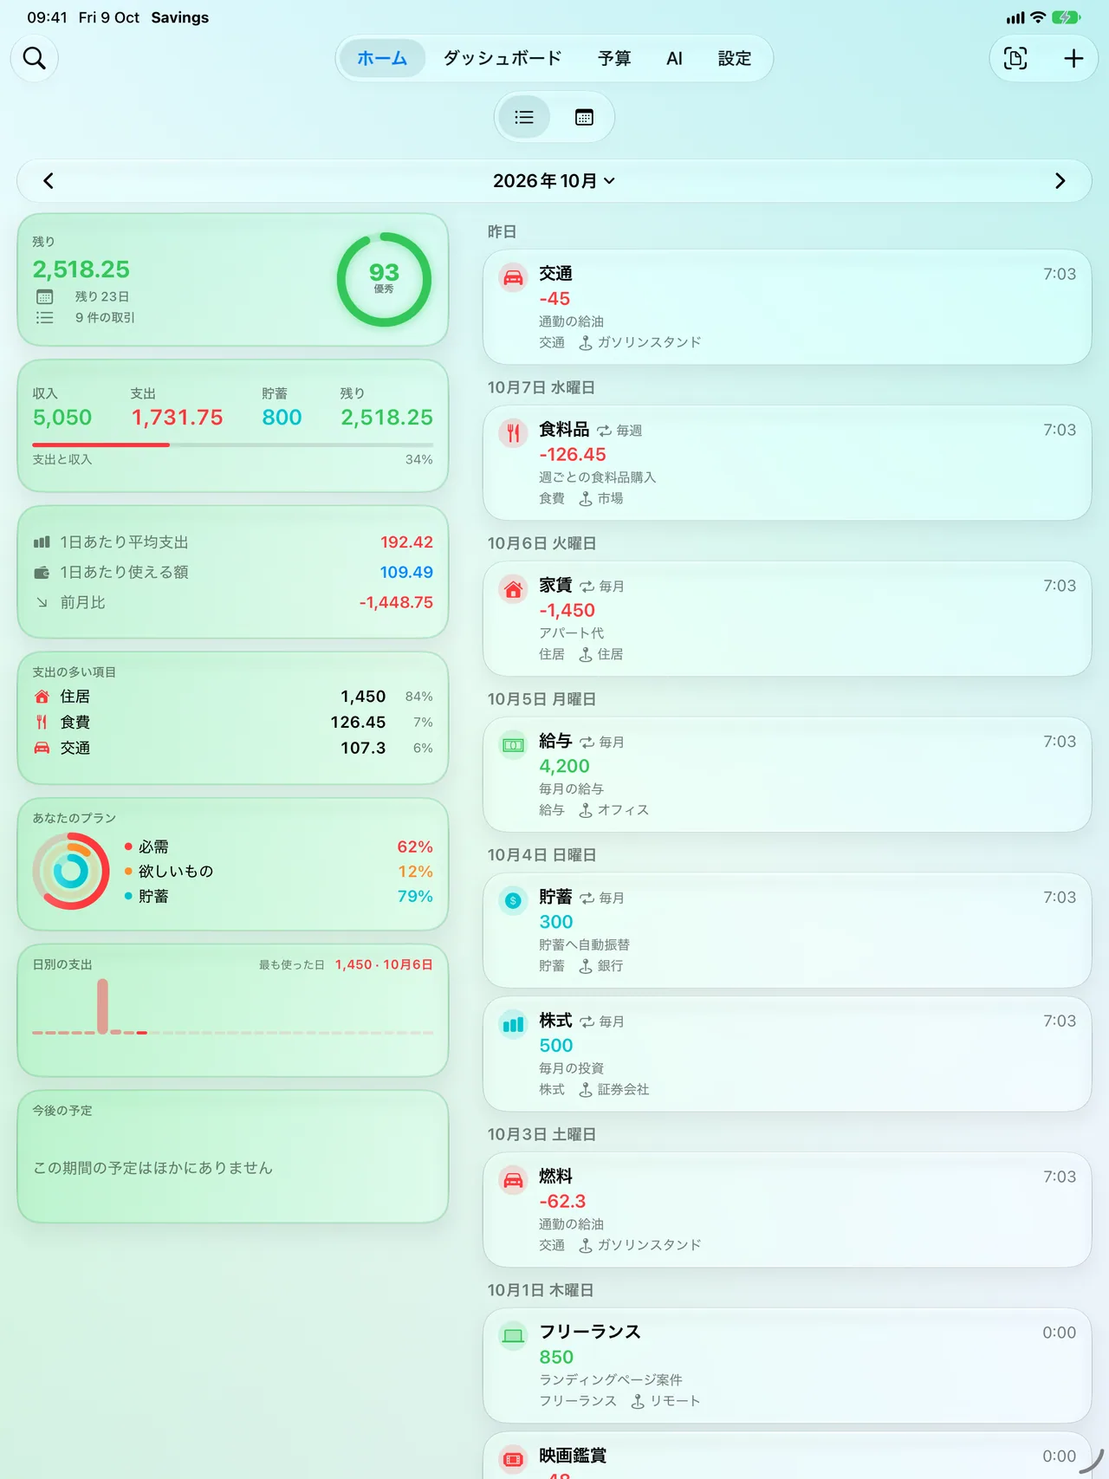The width and height of the screenshot is (1109, 1479).
Task: Switch to the 予算 tab
Action: 614,58
